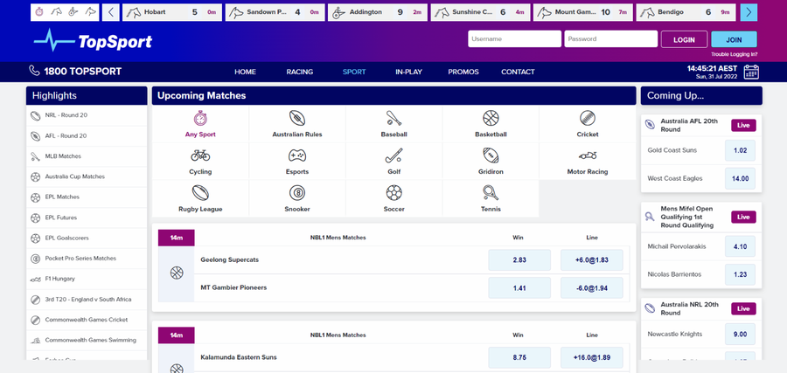Show previous races with left arrow
The height and width of the screenshot is (373, 787).
(111, 12)
